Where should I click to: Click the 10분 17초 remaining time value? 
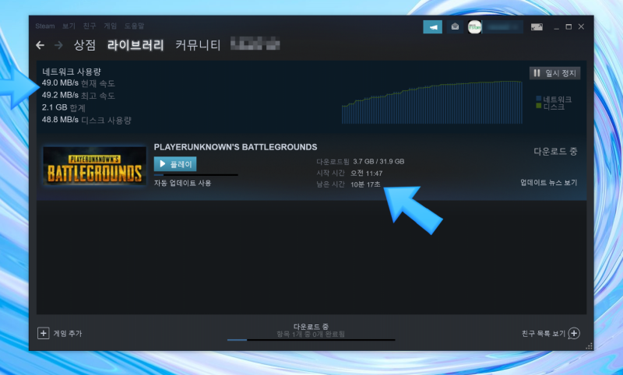(x=365, y=184)
